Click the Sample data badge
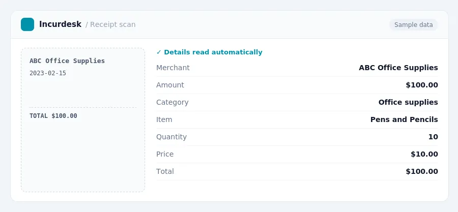Viewport: 458px width, 212px height. (x=413, y=25)
